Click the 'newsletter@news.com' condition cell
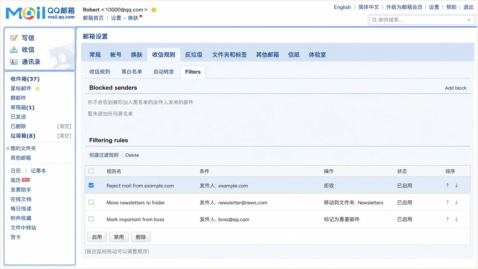 click(233, 203)
